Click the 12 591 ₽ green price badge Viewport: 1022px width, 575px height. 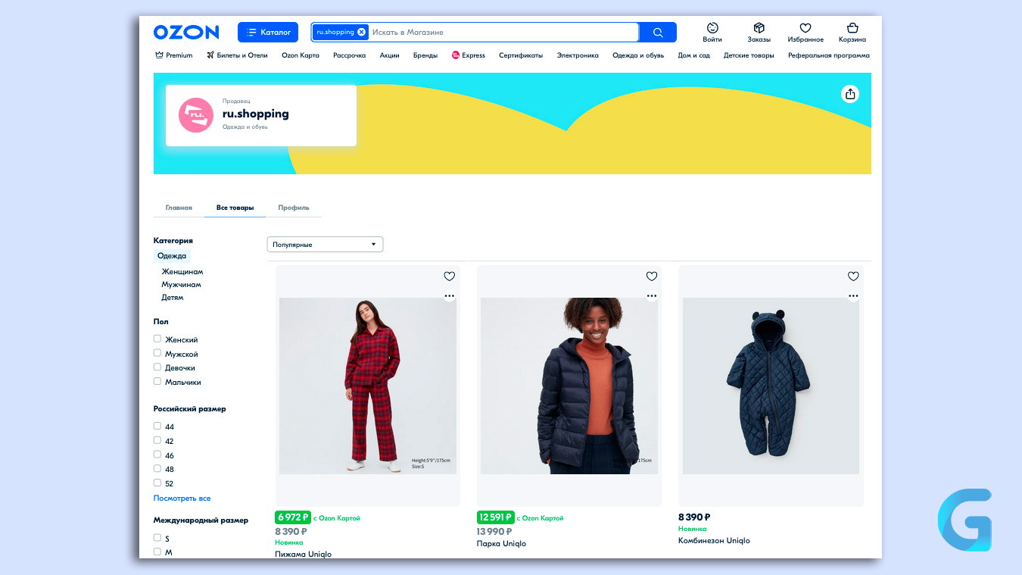(496, 517)
